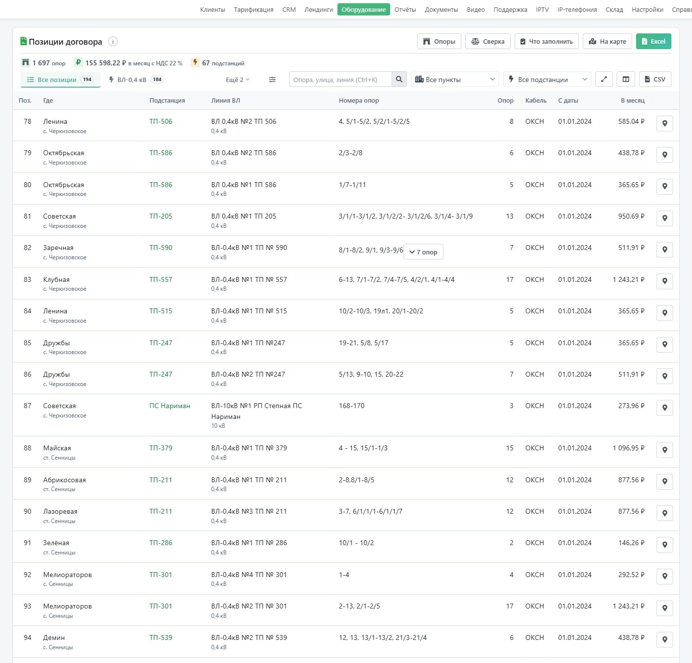Show map pin for row 92 Мелиораторов
Viewport: 692px width, 663px height.
[665, 577]
